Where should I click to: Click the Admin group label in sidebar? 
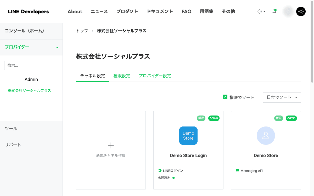click(x=31, y=79)
